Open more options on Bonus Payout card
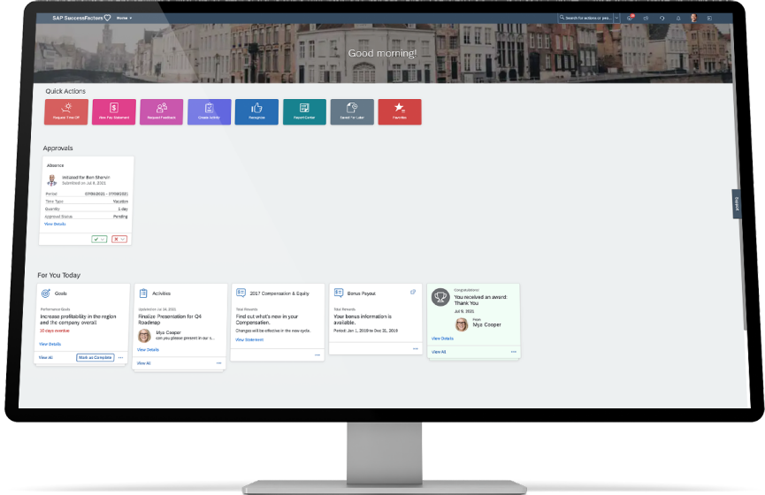The height and width of the screenshot is (495, 765). 415,348
